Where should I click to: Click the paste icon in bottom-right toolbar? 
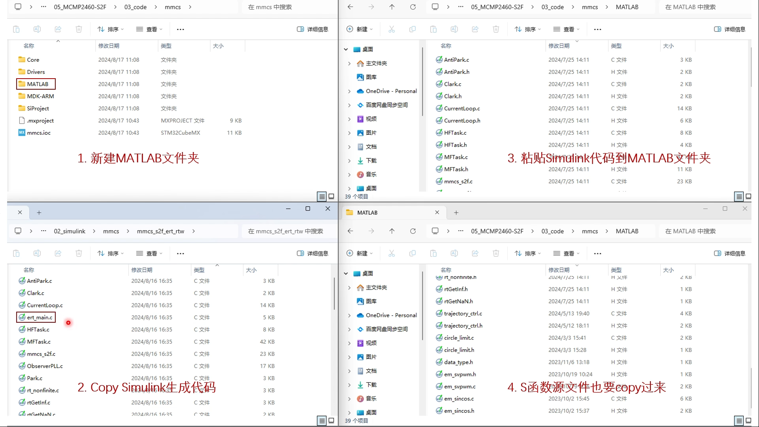click(433, 253)
